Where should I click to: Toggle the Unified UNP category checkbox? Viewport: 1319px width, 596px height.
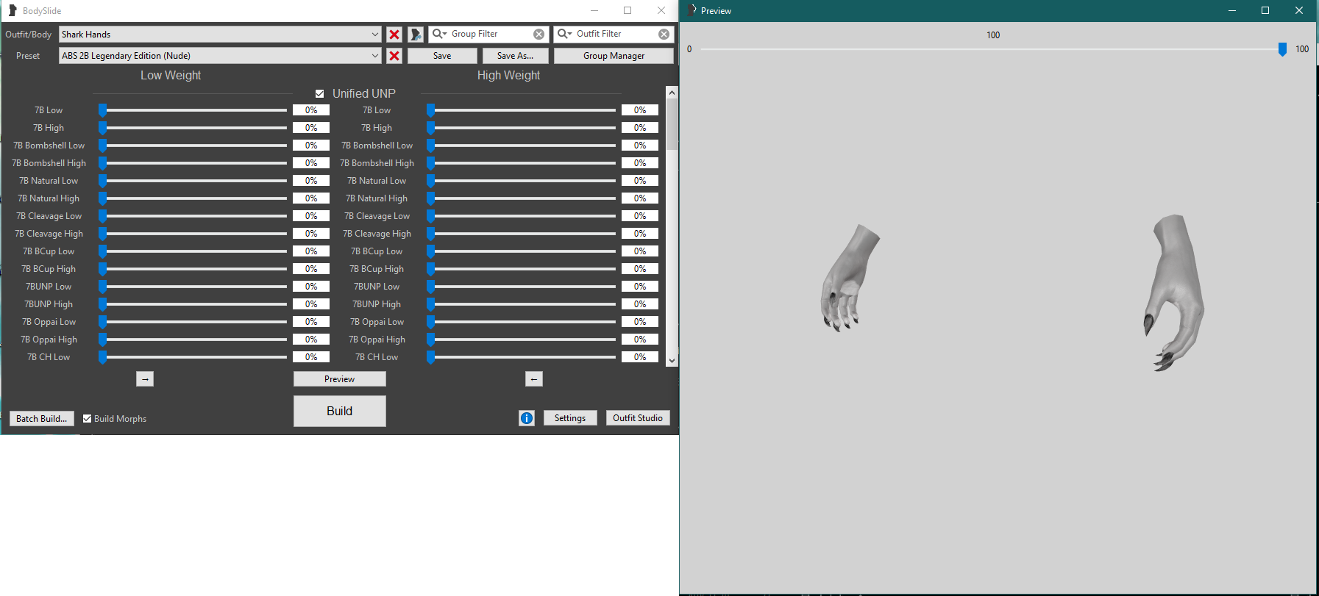point(319,93)
